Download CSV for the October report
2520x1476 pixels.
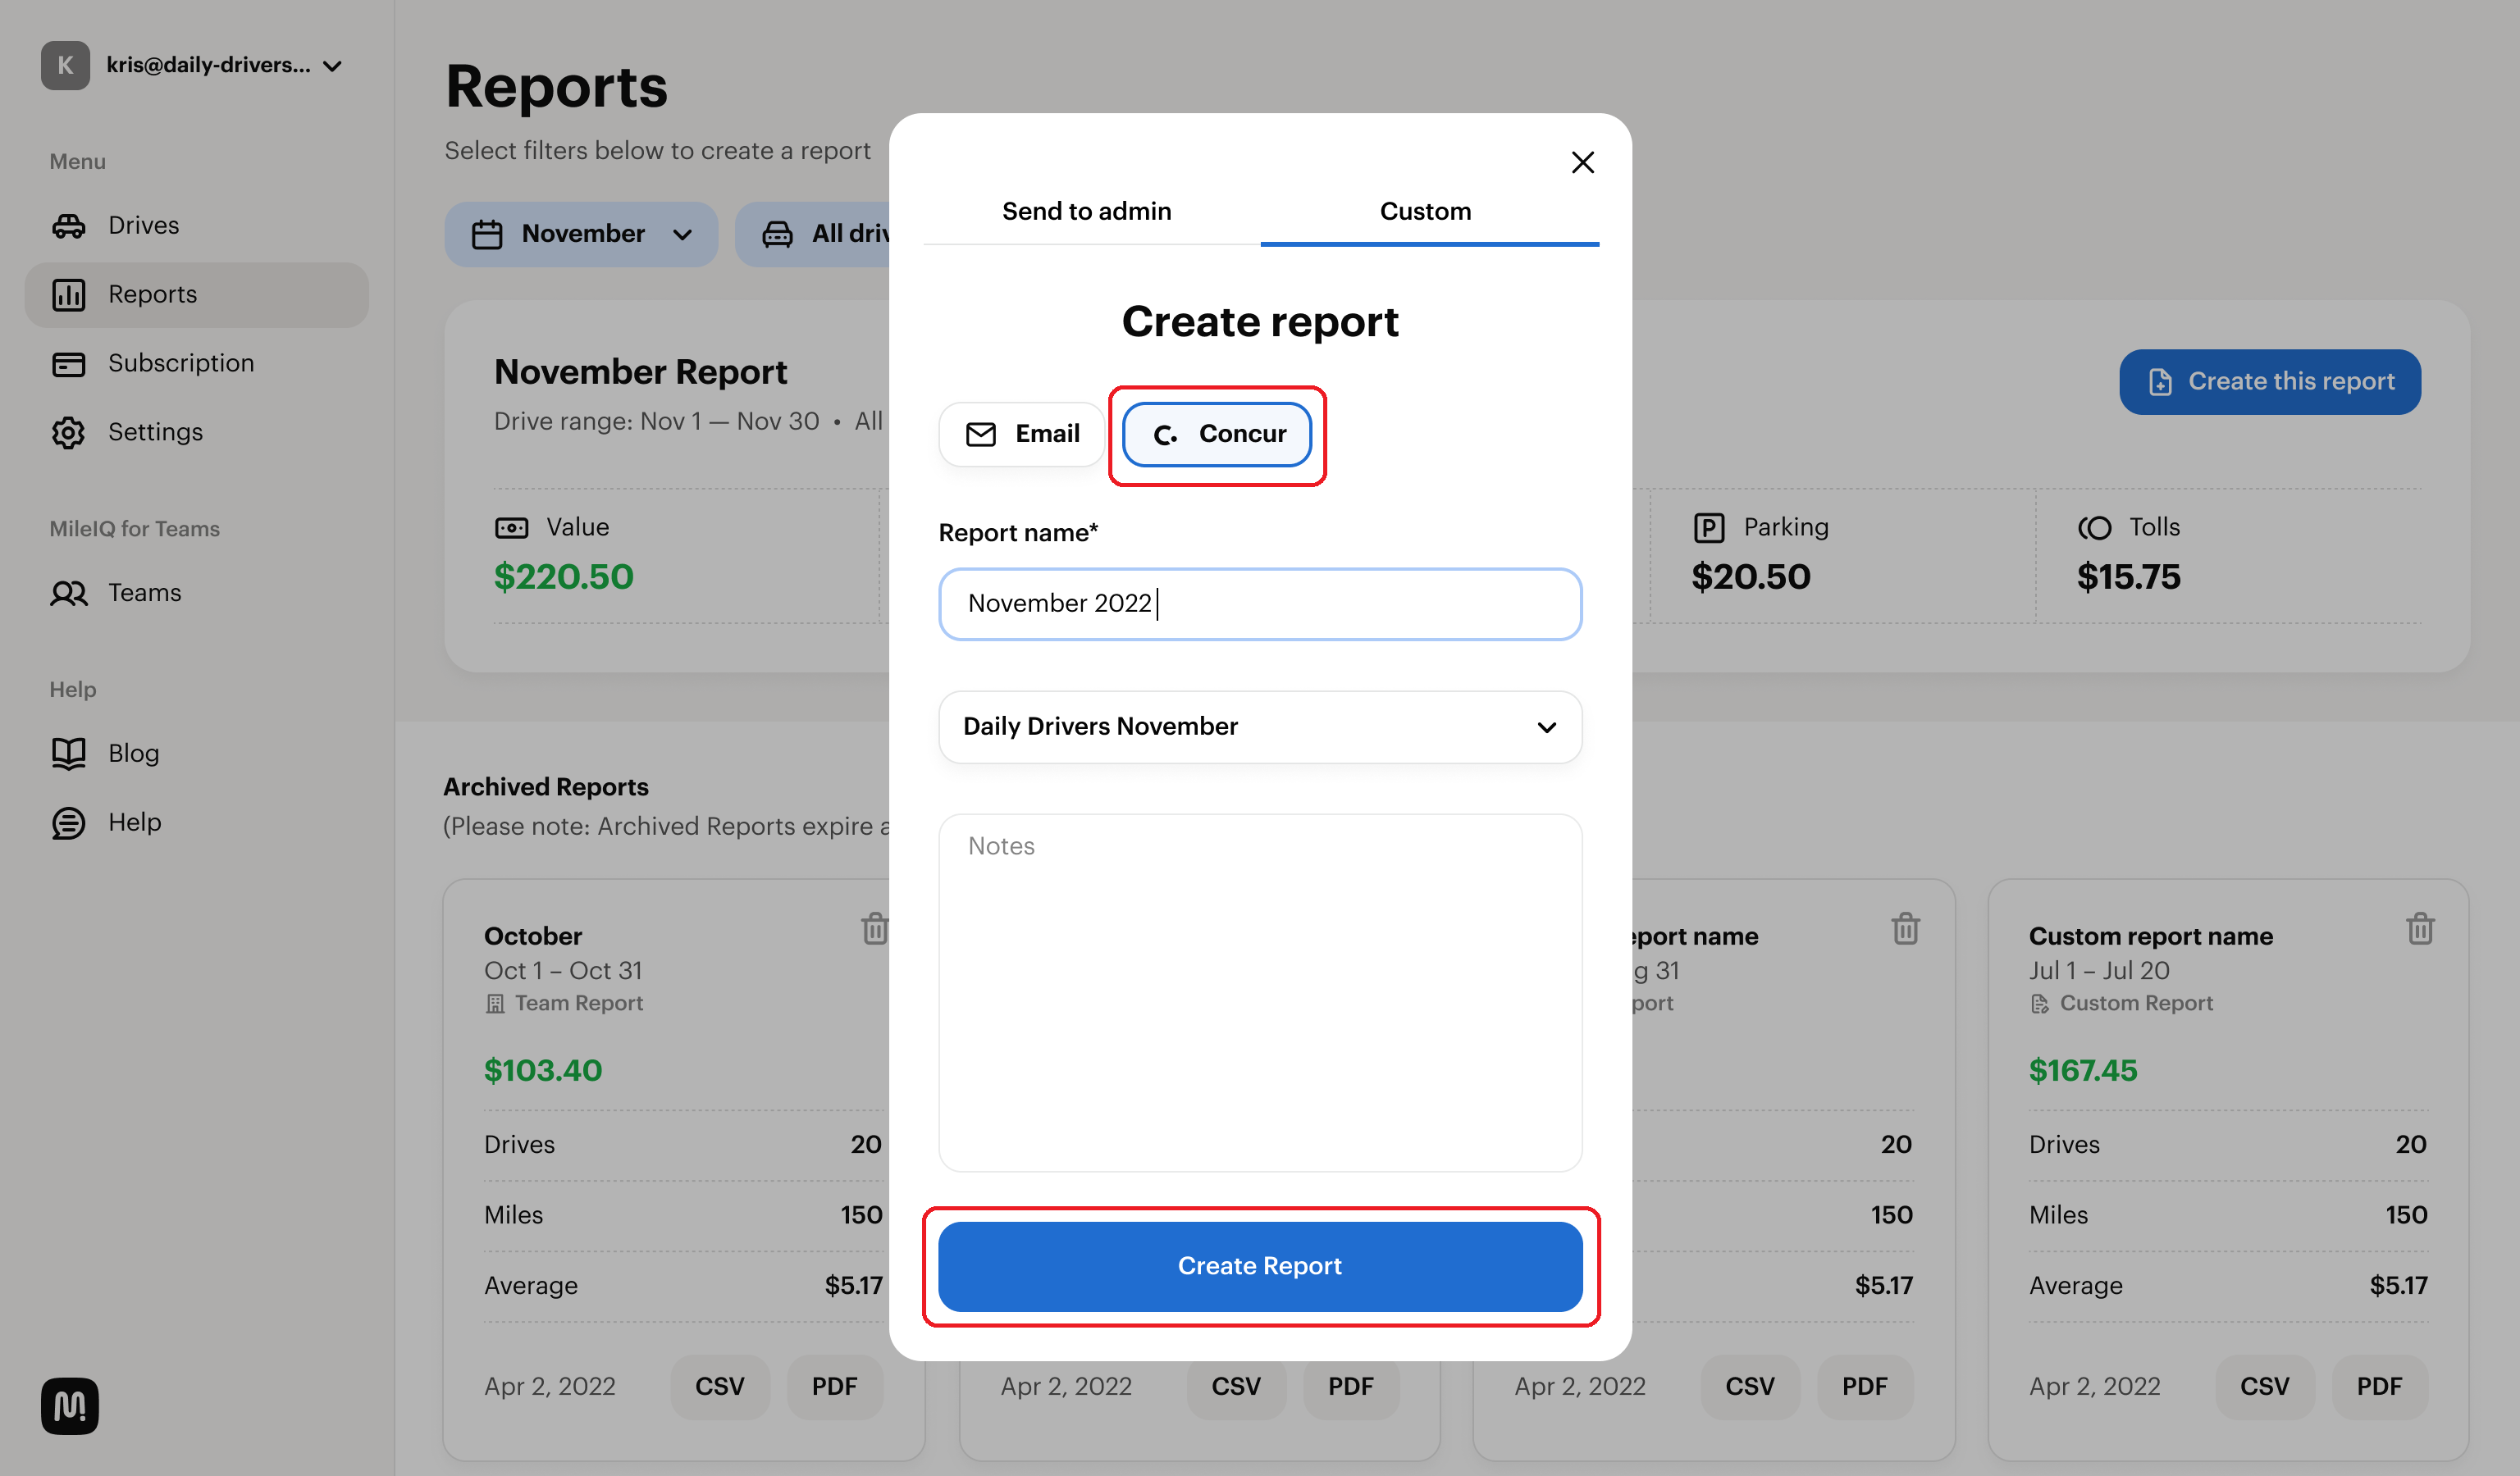[x=720, y=1387]
